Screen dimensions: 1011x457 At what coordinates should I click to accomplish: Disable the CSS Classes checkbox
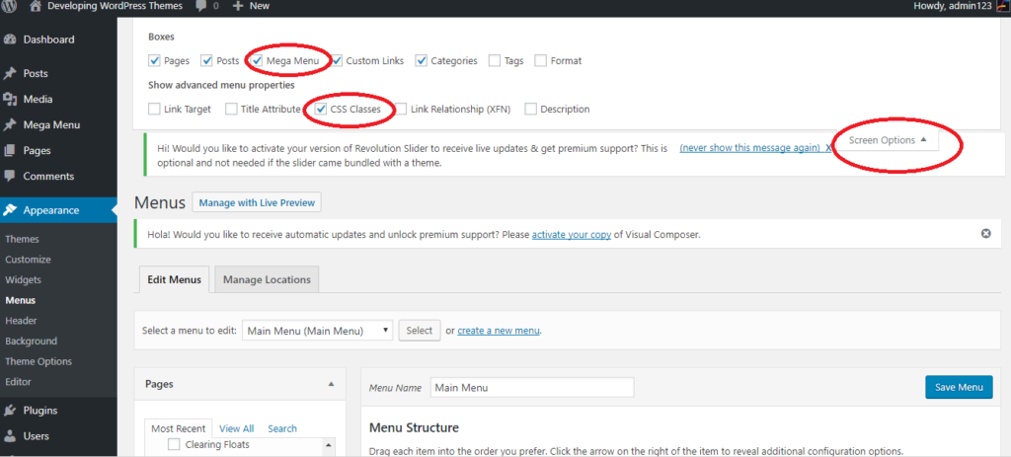pos(321,110)
